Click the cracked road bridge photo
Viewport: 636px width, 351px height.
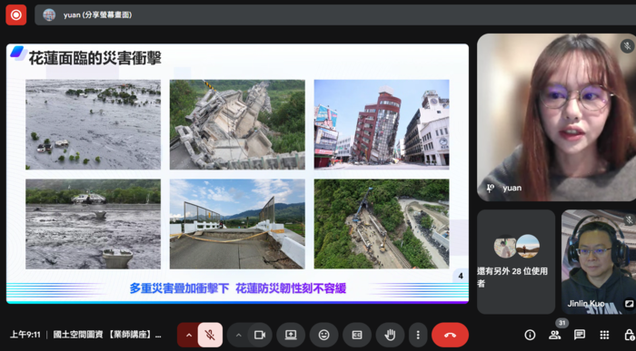[x=237, y=224]
